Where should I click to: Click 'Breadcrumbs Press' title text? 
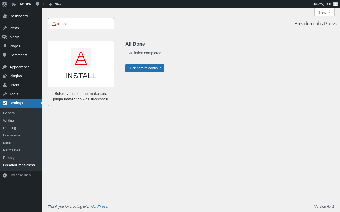pyautogui.click(x=315, y=24)
